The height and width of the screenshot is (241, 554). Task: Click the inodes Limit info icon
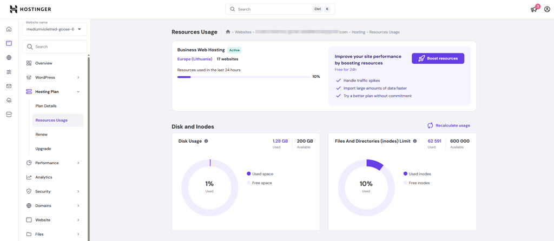415,141
